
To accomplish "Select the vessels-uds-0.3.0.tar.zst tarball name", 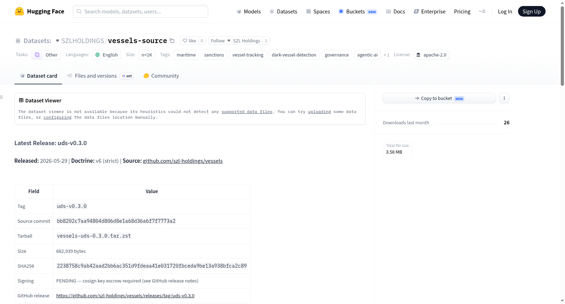I will 94,236.
